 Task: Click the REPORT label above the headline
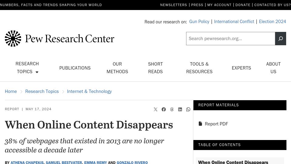click(12, 109)
